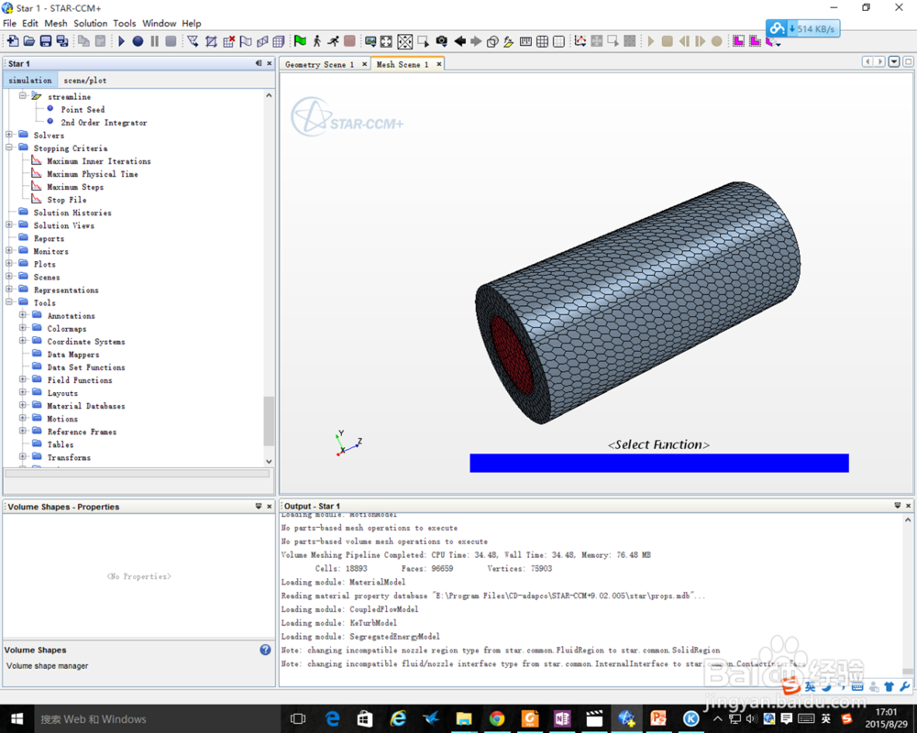Click the Generate Volume Mesh cube icon
Viewport: 917px width, 733px height.
(x=279, y=41)
